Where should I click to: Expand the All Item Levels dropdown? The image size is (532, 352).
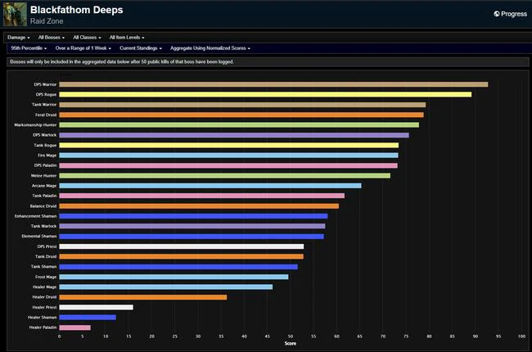(x=127, y=38)
